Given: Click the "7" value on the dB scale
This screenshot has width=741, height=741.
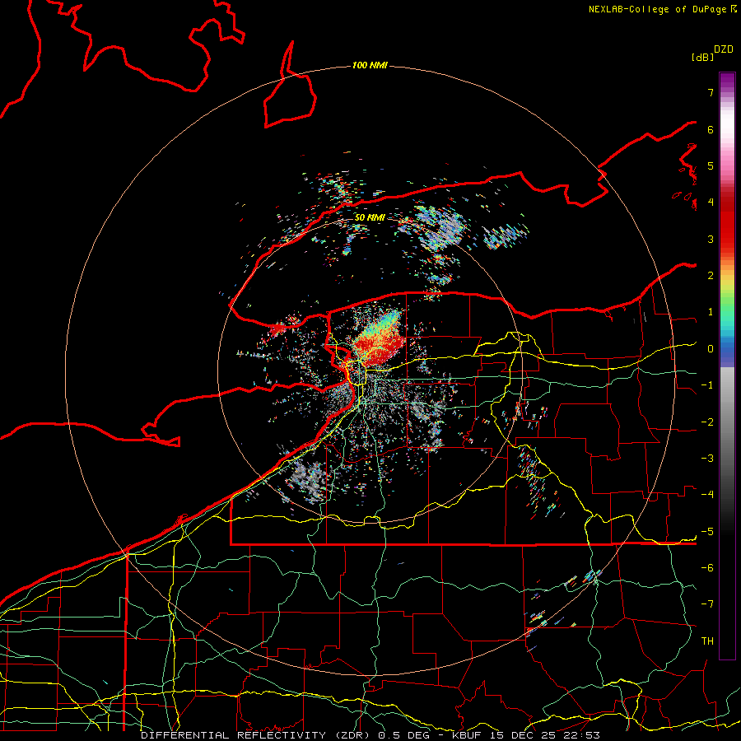Looking at the screenshot, I should coord(711,92).
